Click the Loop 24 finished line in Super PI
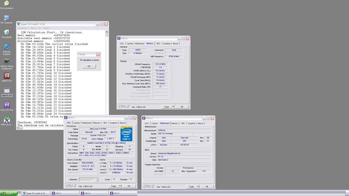Screen dimensions: 349x196 (46, 114)
